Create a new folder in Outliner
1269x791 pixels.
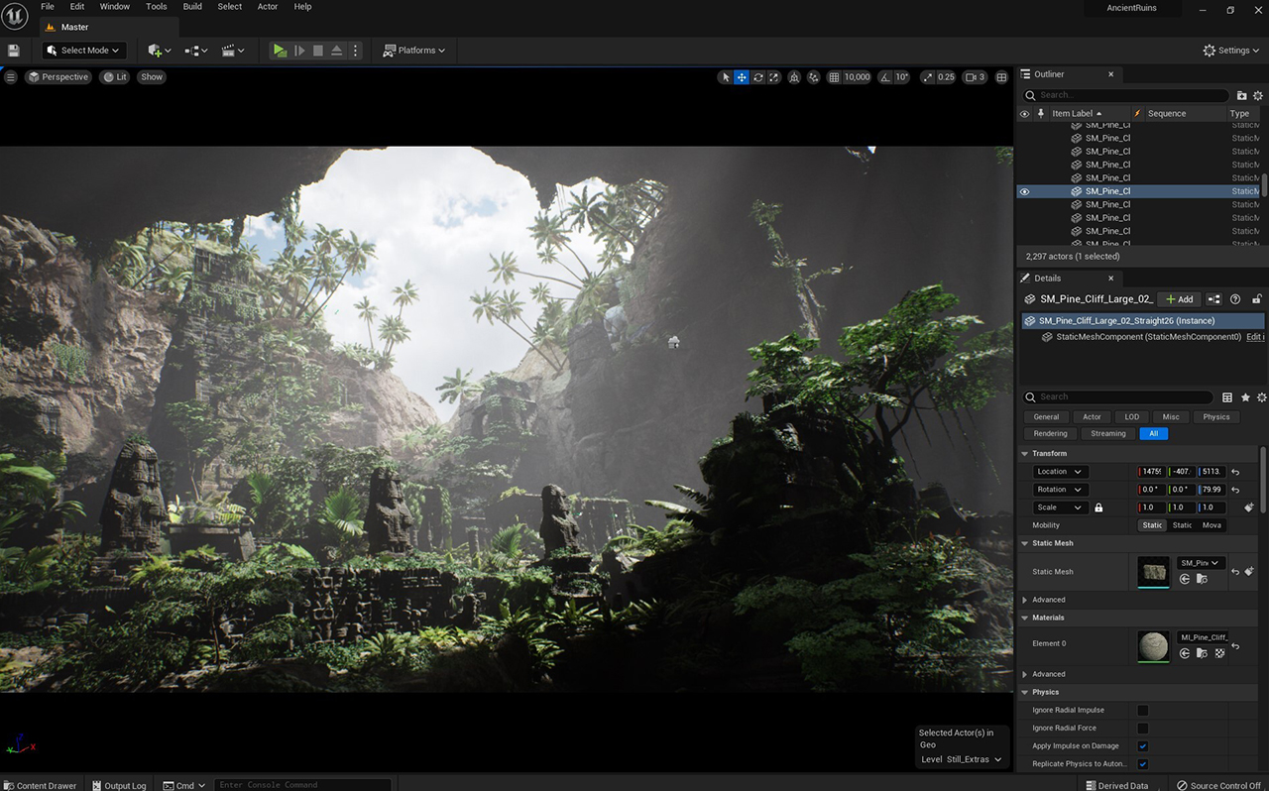pyautogui.click(x=1241, y=95)
